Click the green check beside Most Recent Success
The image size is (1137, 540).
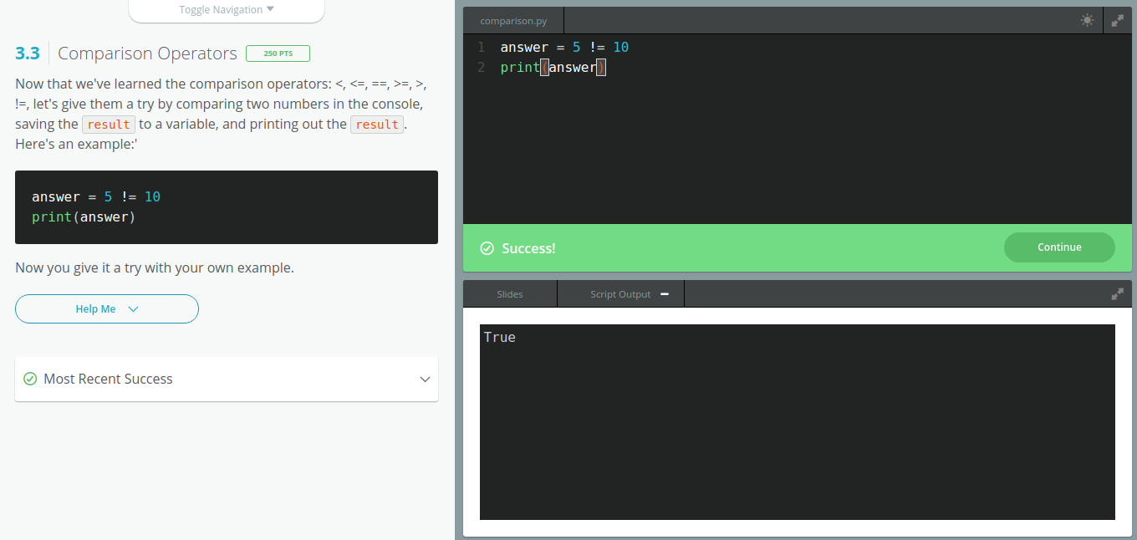(x=29, y=379)
